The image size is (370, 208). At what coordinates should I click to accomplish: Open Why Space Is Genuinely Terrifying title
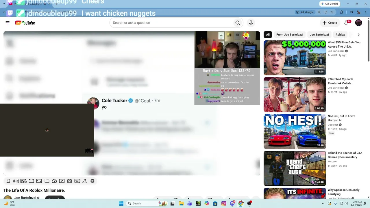(344, 192)
